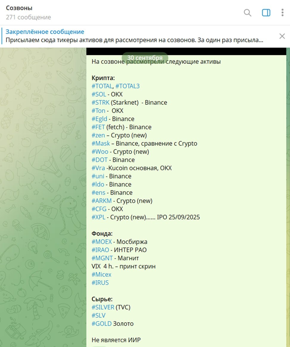The width and height of the screenshot is (290, 347).
Task: Open hashtag #SOL
Action: click(x=99, y=94)
